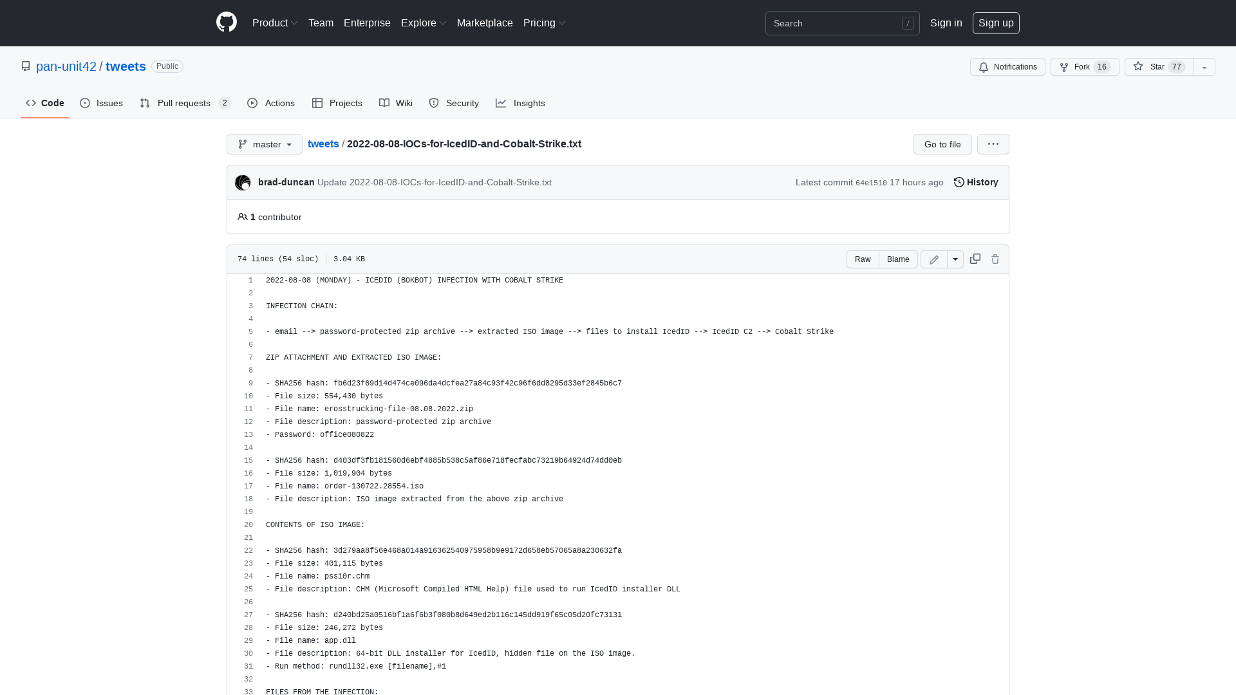Copy raw contents icon
This screenshot has height=695, width=1236.
pos(975,259)
